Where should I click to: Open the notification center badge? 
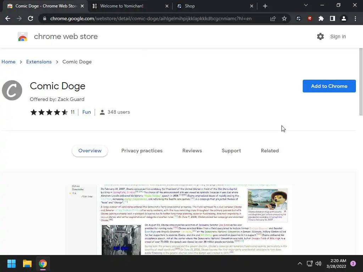353,263
